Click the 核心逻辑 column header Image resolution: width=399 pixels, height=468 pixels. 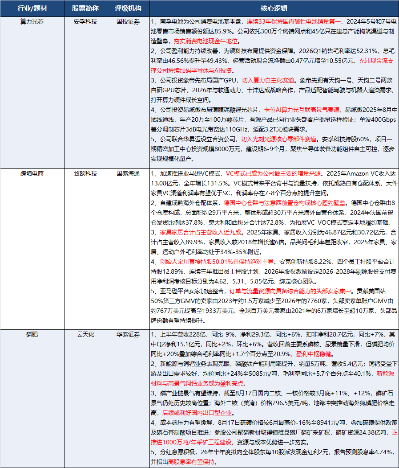coord(274,8)
